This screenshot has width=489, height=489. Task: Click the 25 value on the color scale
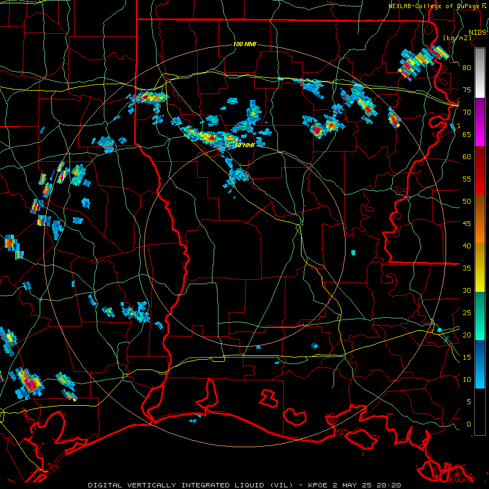467,313
